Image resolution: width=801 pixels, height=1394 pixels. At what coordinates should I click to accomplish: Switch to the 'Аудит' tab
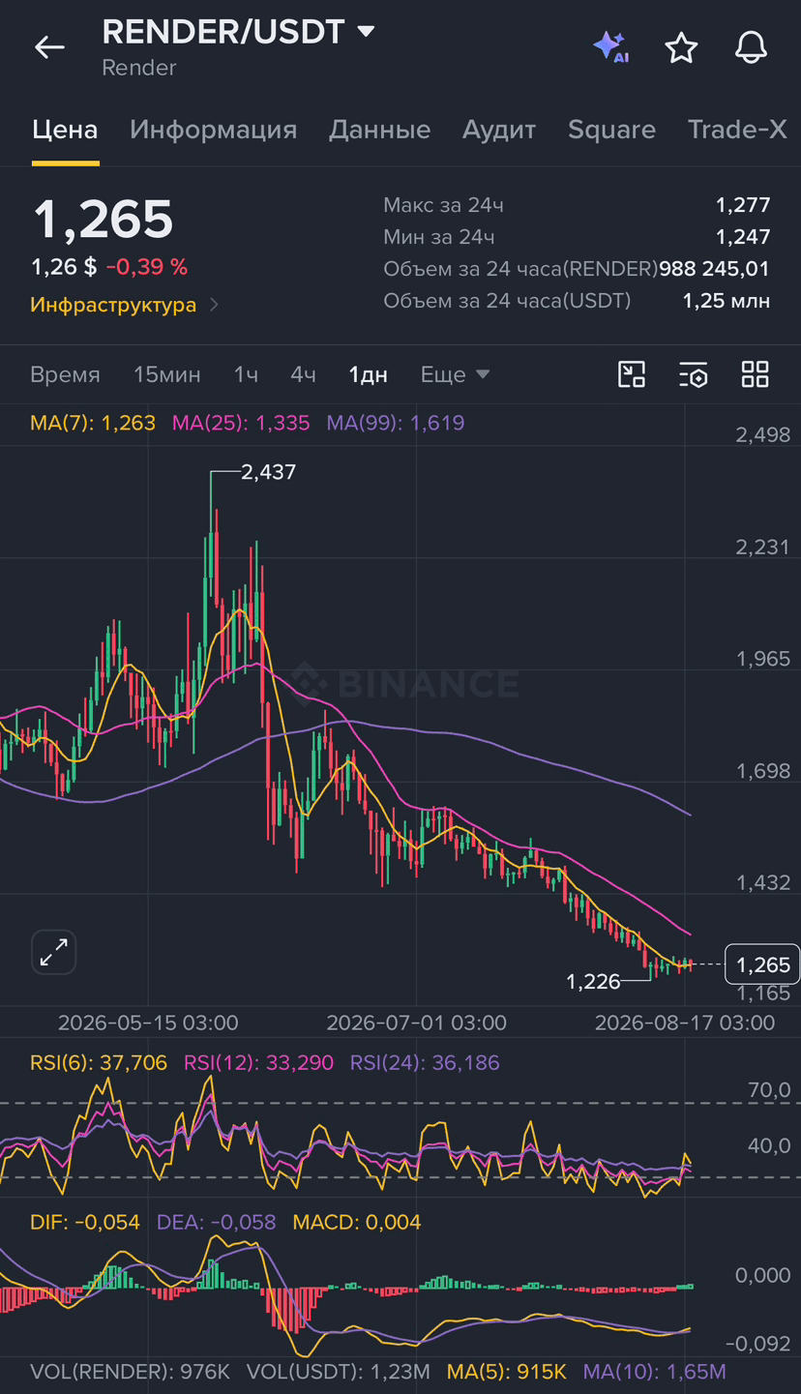click(499, 130)
